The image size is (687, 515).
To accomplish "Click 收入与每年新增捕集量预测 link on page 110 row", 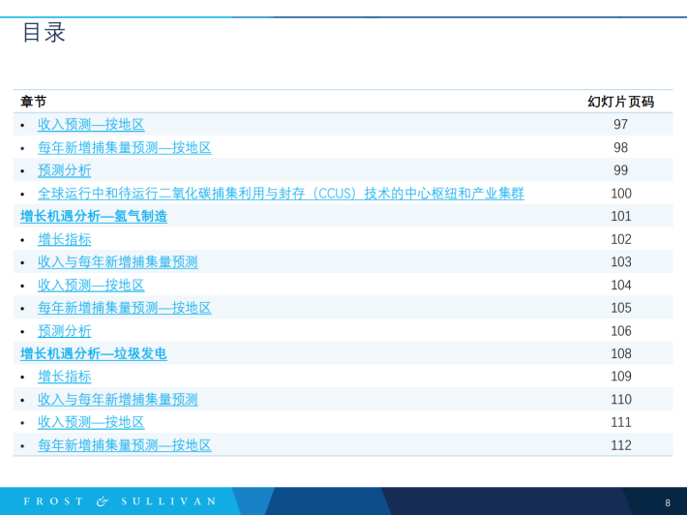I will (118, 399).
